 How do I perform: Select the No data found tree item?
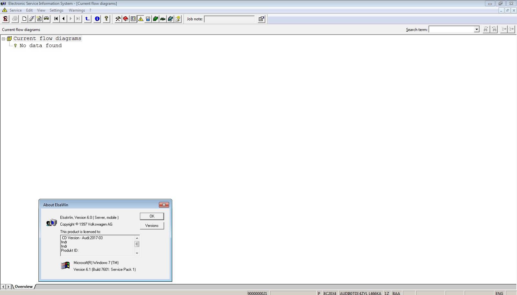point(40,46)
